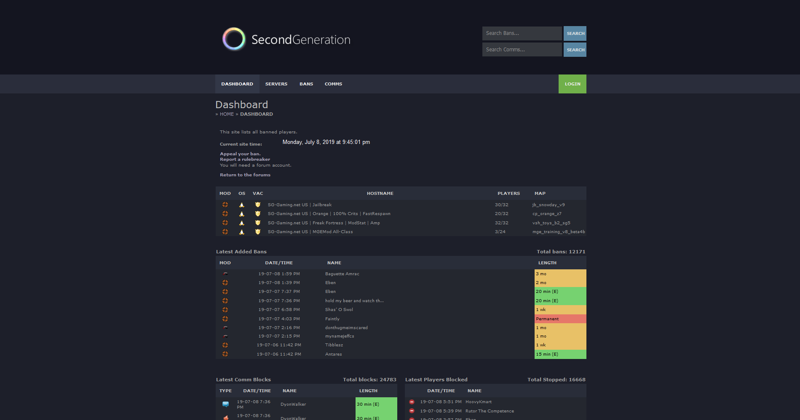Viewport: 800px width, 420px height.
Task: Click the Linux OS icon for Orange server
Action: tap(242, 214)
